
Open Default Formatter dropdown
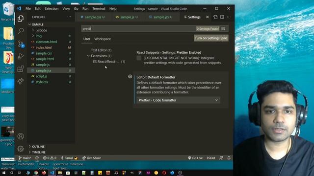[178, 100]
